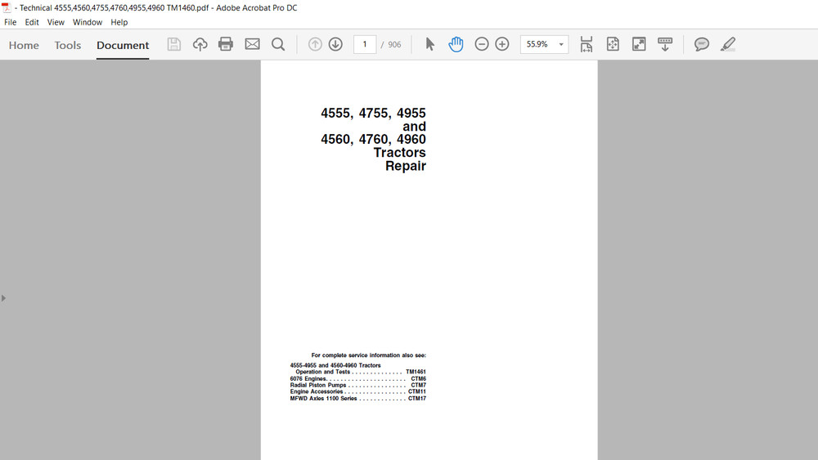Viewport: 818px width, 460px height.
Task: Add a sticky note comment
Action: (701, 44)
